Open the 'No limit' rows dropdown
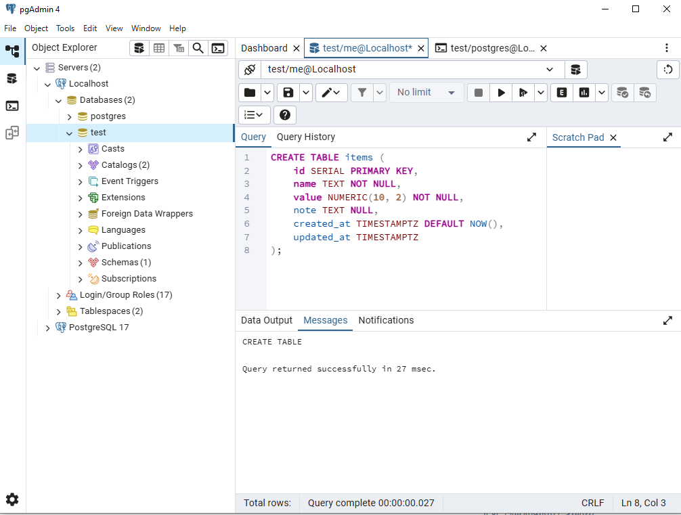The height and width of the screenshot is (515, 681). [426, 93]
